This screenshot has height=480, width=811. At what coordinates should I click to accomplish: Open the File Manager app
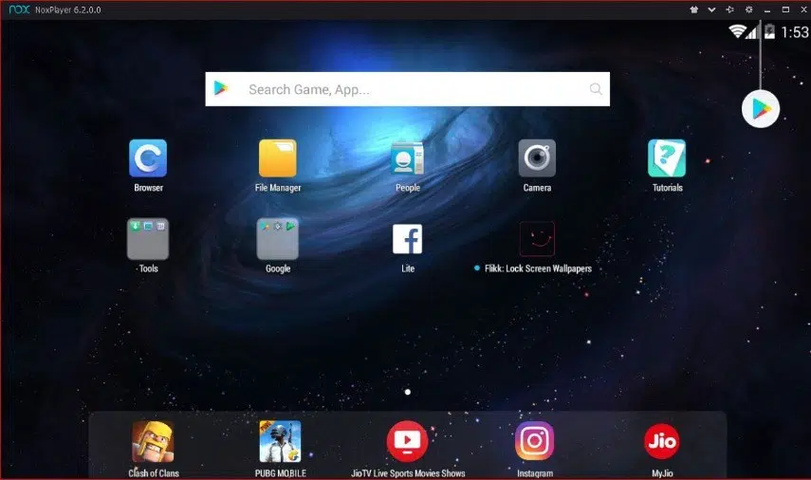[278, 158]
